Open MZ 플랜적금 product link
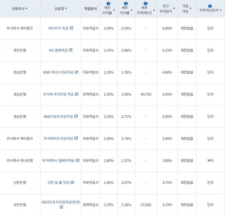 pyautogui.click(x=58, y=50)
